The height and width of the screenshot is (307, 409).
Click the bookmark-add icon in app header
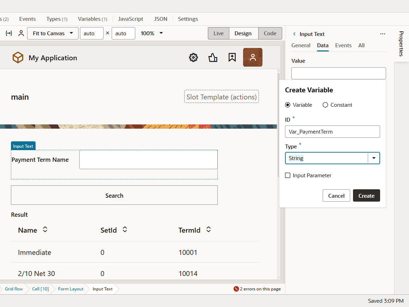click(x=232, y=57)
